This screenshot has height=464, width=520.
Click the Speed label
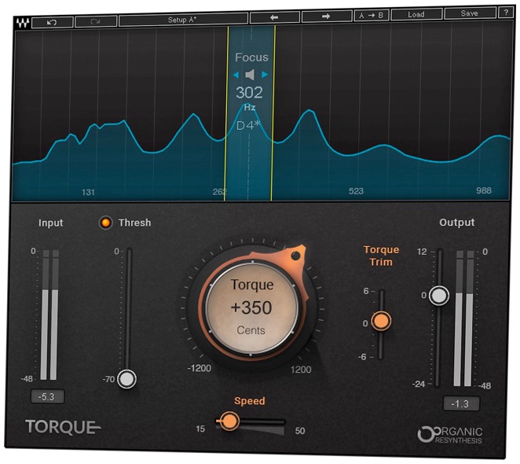[x=250, y=401]
